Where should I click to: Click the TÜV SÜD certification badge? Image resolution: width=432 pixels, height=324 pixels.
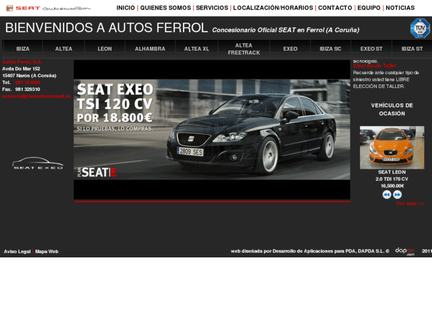pyautogui.click(x=420, y=28)
